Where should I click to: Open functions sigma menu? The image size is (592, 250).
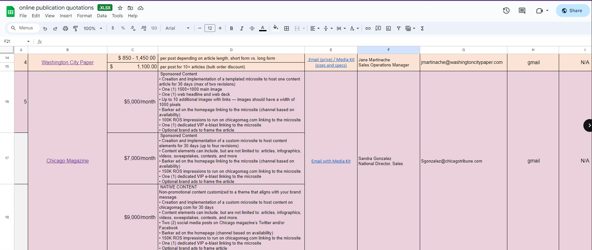(x=422, y=28)
